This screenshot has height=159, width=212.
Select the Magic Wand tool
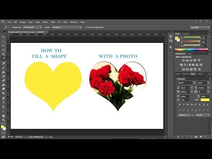(4, 50)
